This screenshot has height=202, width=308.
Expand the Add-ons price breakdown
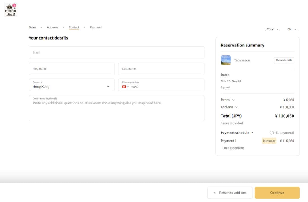[x=229, y=107]
